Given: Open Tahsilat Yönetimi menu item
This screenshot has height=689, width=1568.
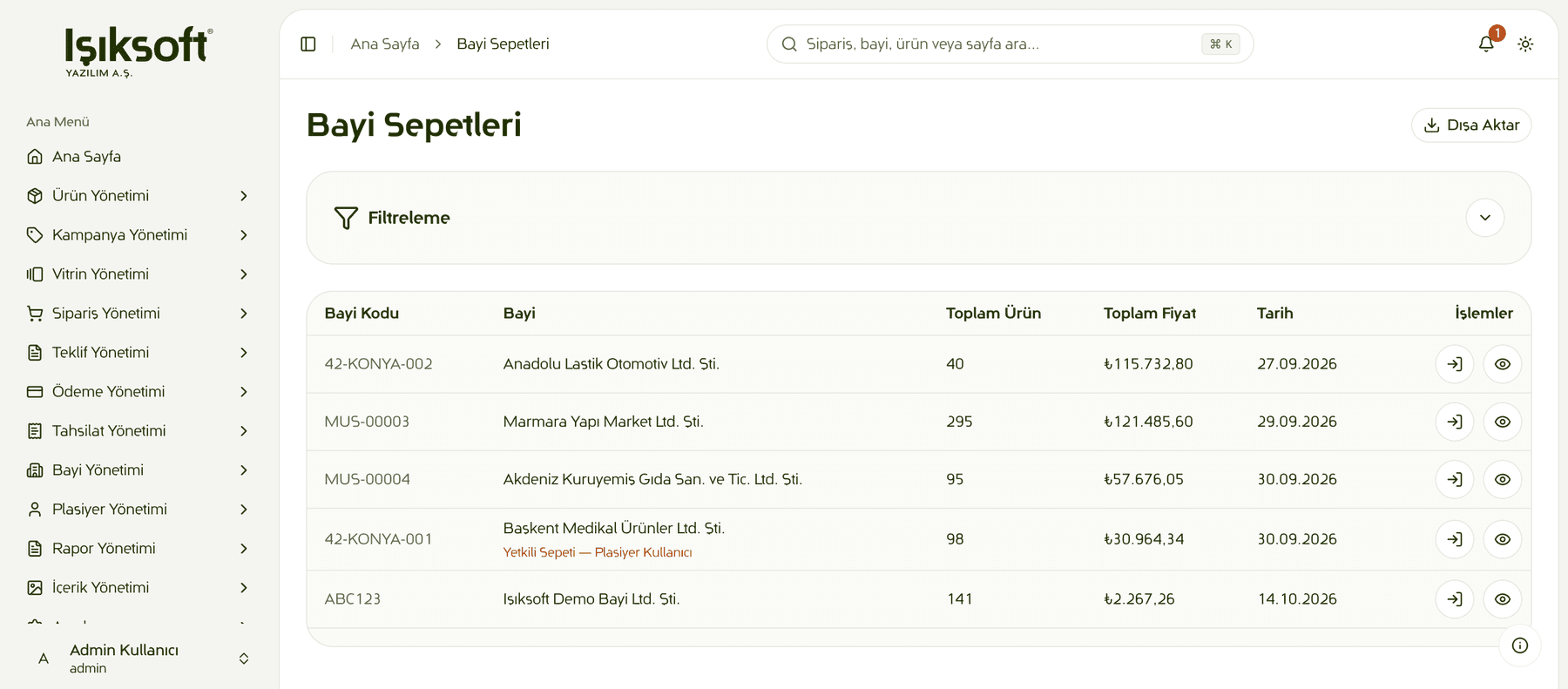Looking at the screenshot, I should point(139,431).
